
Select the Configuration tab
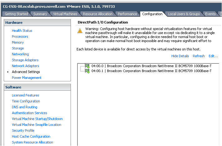(x=152, y=14)
